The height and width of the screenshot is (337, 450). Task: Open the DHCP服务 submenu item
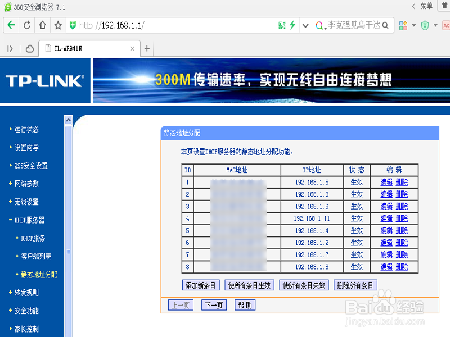[33, 238]
